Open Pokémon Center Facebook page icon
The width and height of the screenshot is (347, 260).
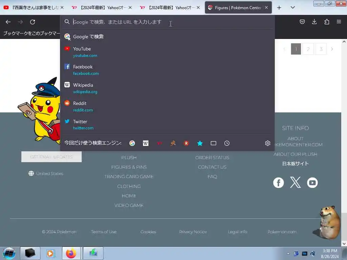(x=279, y=182)
